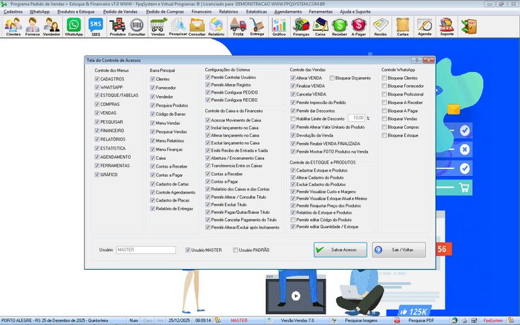Image resolution: width=520 pixels, height=325 pixels.
Task: Click the Salvar Acesso button
Action: click(340, 250)
